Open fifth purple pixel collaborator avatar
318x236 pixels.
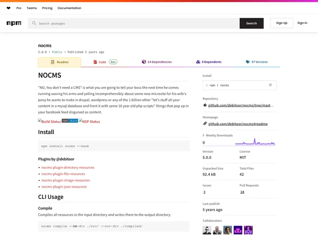[x=248, y=230]
